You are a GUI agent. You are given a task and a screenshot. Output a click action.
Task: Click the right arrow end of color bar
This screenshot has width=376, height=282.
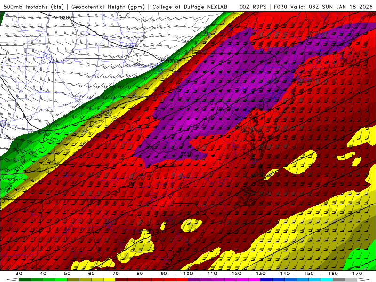(x=363, y=280)
